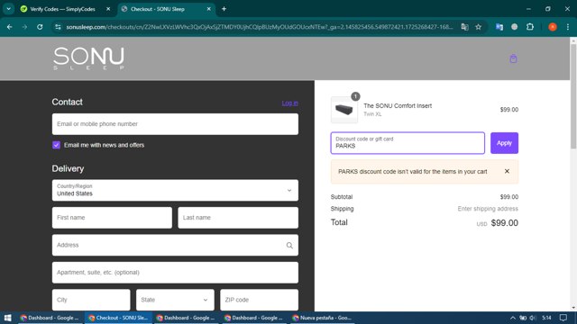View site information icon in address bar

pos(58,27)
